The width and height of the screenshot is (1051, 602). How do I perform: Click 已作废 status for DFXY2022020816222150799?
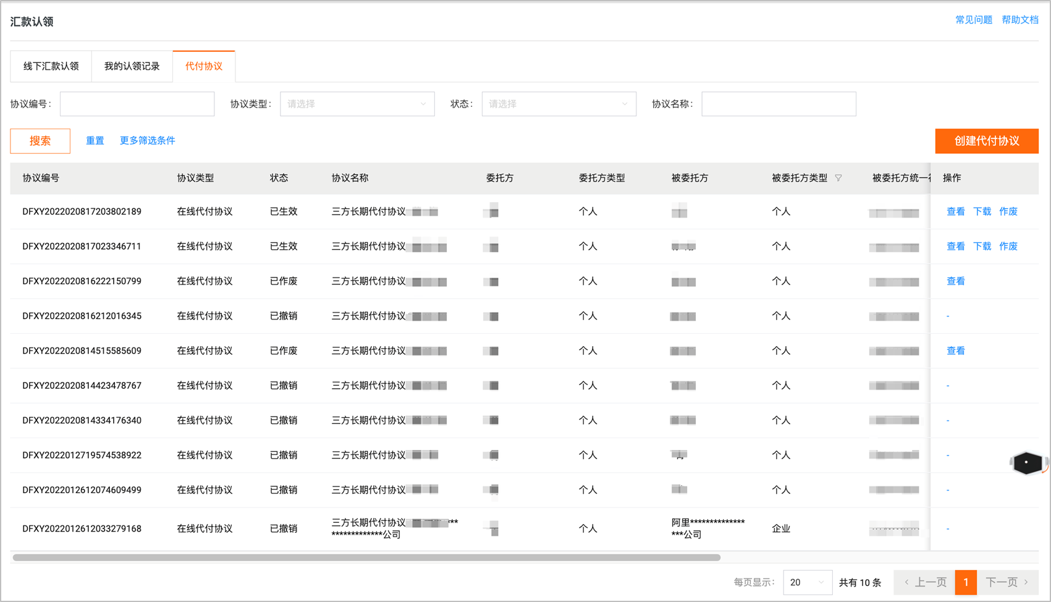(x=284, y=281)
